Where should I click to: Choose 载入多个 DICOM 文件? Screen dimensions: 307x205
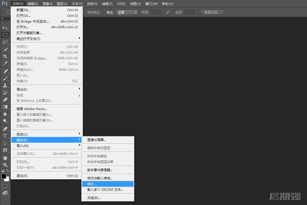[108, 190]
